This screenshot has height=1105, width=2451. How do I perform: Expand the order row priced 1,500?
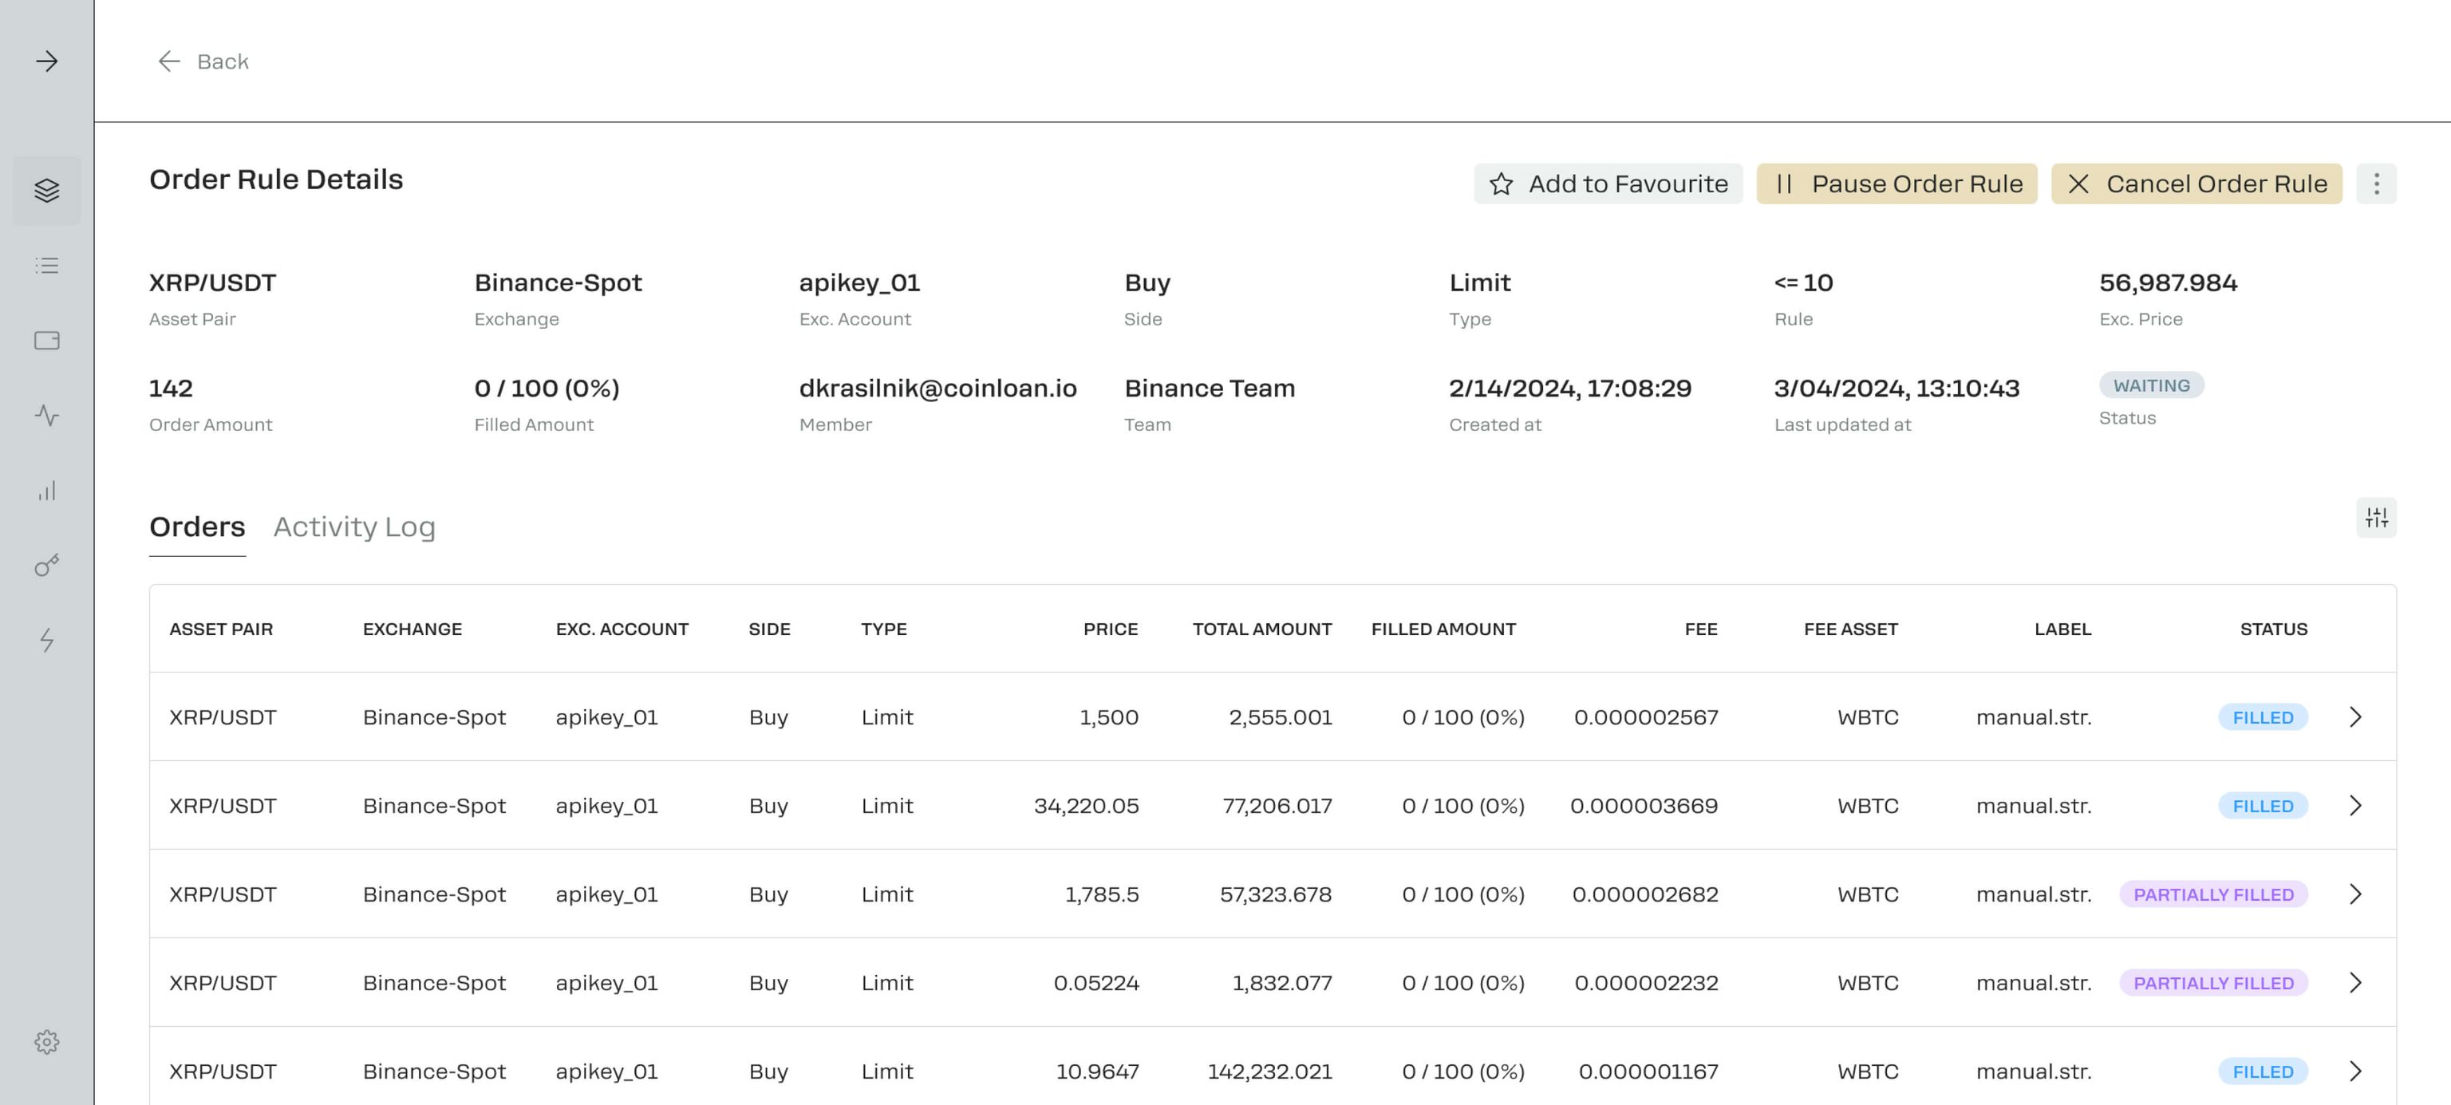[x=2355, y=717]
